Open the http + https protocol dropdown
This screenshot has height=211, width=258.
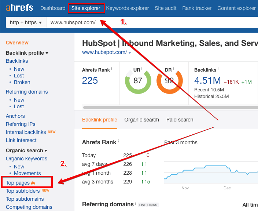click(26, 22)
